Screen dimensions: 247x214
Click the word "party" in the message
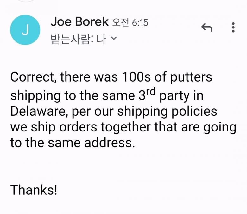[175, 95]
